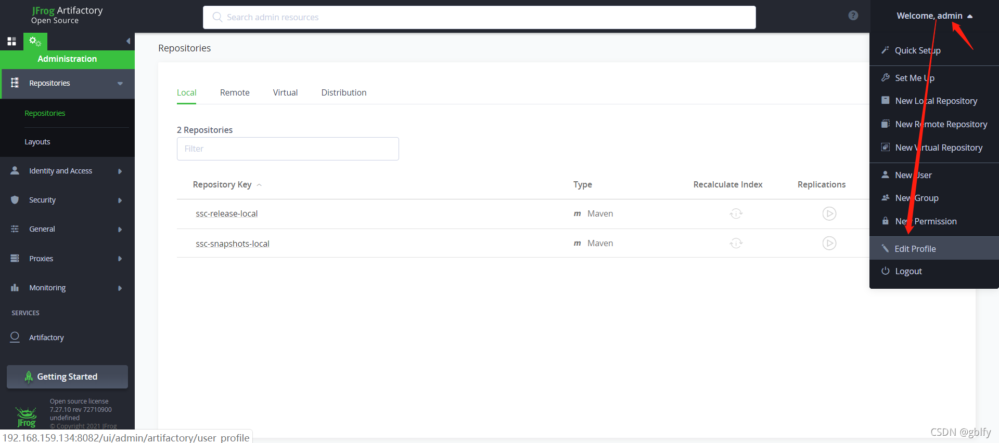Viewport: 999px width, 443px height.
Task: Switch to the Virtual tab
Action: point(285,92)
